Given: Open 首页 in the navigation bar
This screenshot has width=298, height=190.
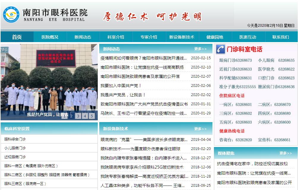Looking at the screenshot, I should [17, 37].
